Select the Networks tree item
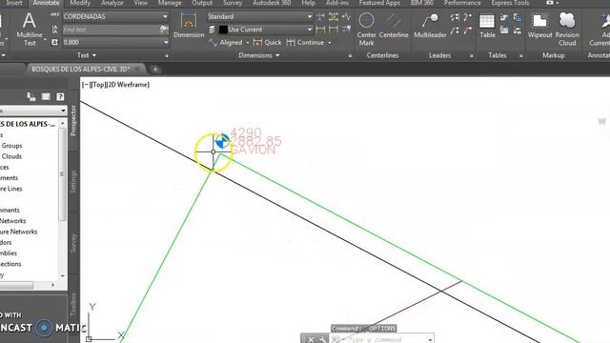610x343 pixels. [12, 221]
